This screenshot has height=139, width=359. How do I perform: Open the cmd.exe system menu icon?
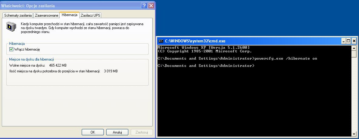[x=161, y=41]
